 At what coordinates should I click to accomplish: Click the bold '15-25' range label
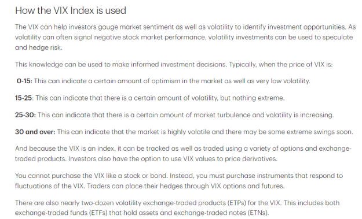point(23,98)
